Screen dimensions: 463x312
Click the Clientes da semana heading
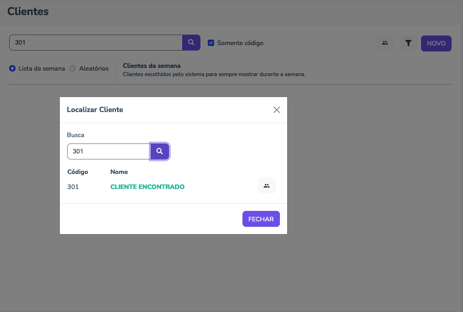click(152, 66)
